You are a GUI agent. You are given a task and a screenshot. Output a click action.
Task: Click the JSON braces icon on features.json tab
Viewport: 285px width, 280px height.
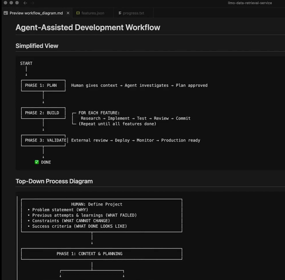pyautogui.click(x=78, y=13)
